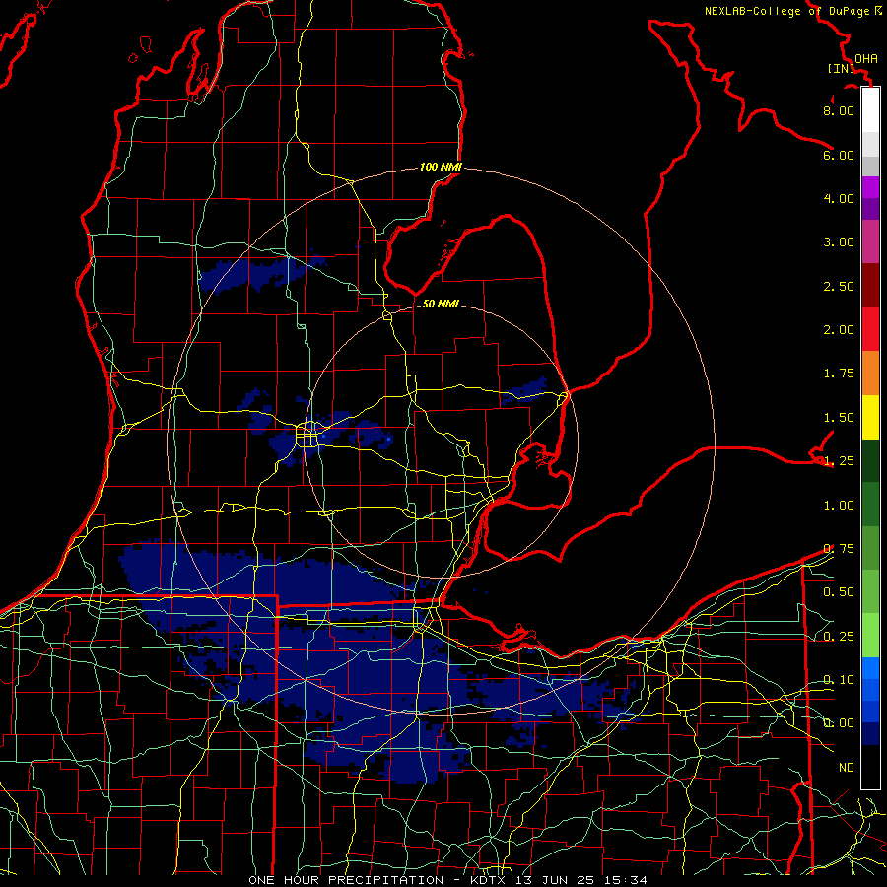
Task: Click the 8.00 legend value
Action: coord(839,110)
